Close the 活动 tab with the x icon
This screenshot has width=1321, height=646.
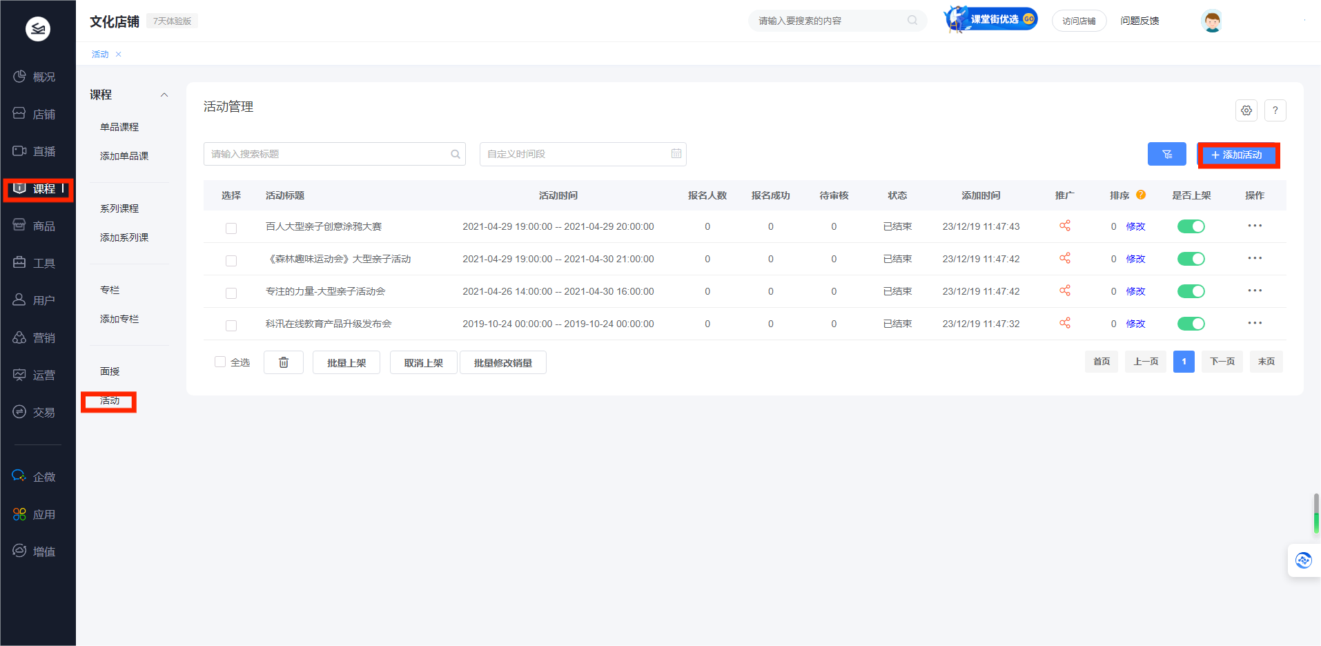119,55
